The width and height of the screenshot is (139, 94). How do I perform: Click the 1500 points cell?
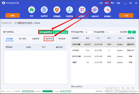pos(109,44)
